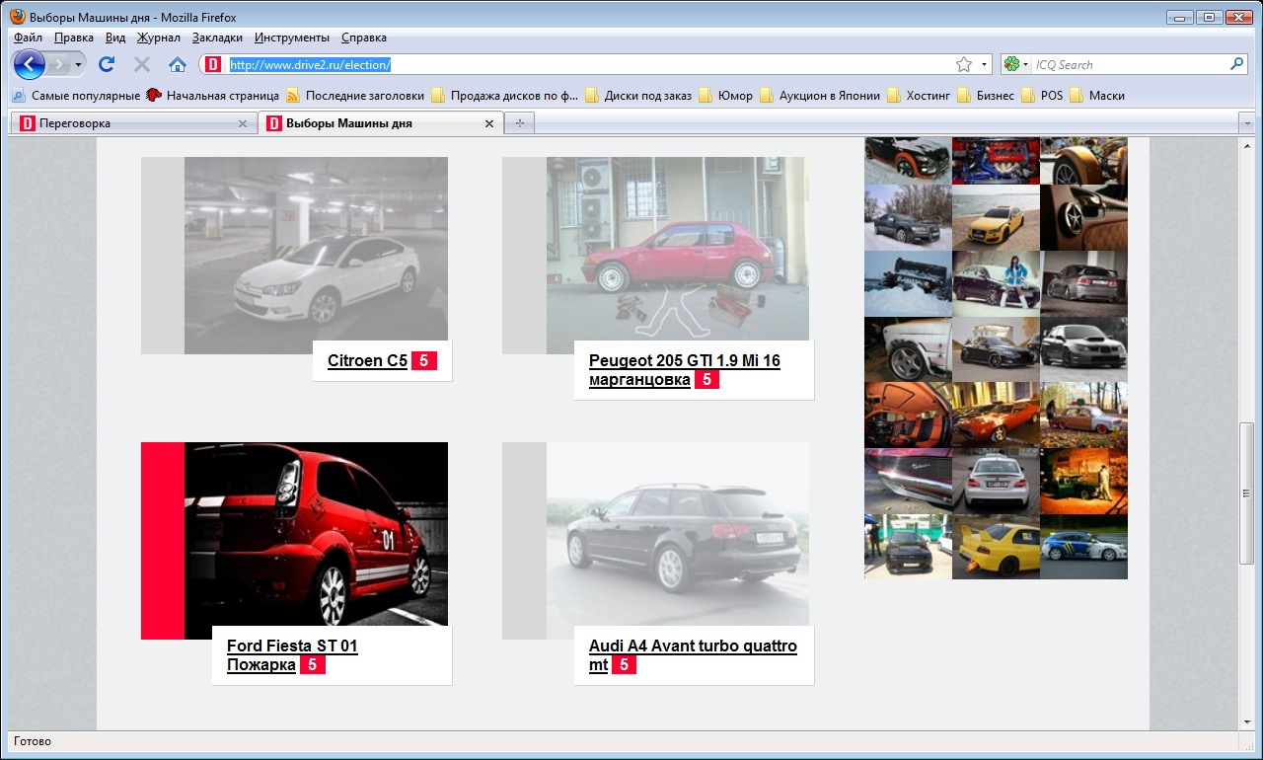Screen dimensions: 1263x760
Task: Open Начальная страница bookmark
Action: [x=213, y=96]
